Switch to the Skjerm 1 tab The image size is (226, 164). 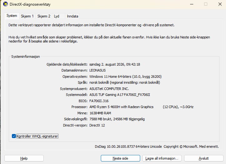[x=27, y=16]
